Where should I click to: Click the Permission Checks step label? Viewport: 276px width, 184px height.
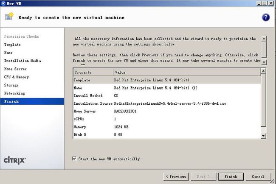(x=22, y=36)
